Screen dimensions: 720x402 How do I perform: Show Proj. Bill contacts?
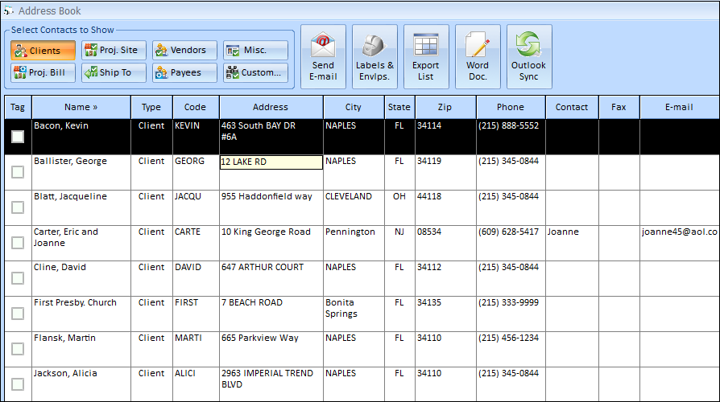[43, 72]
